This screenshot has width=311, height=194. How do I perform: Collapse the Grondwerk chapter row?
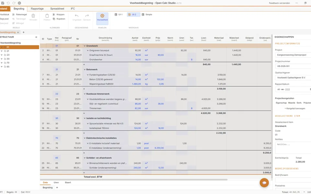(x=85, y=46)
